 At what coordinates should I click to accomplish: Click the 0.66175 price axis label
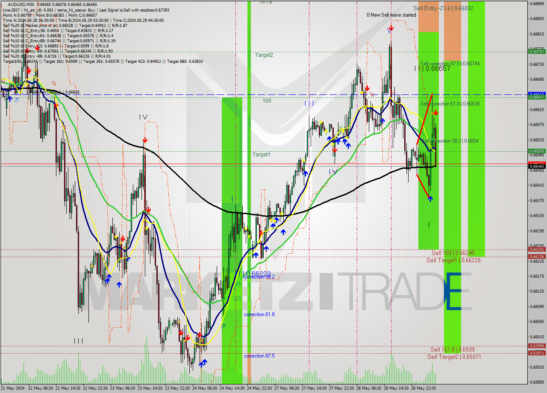(537, 276)
